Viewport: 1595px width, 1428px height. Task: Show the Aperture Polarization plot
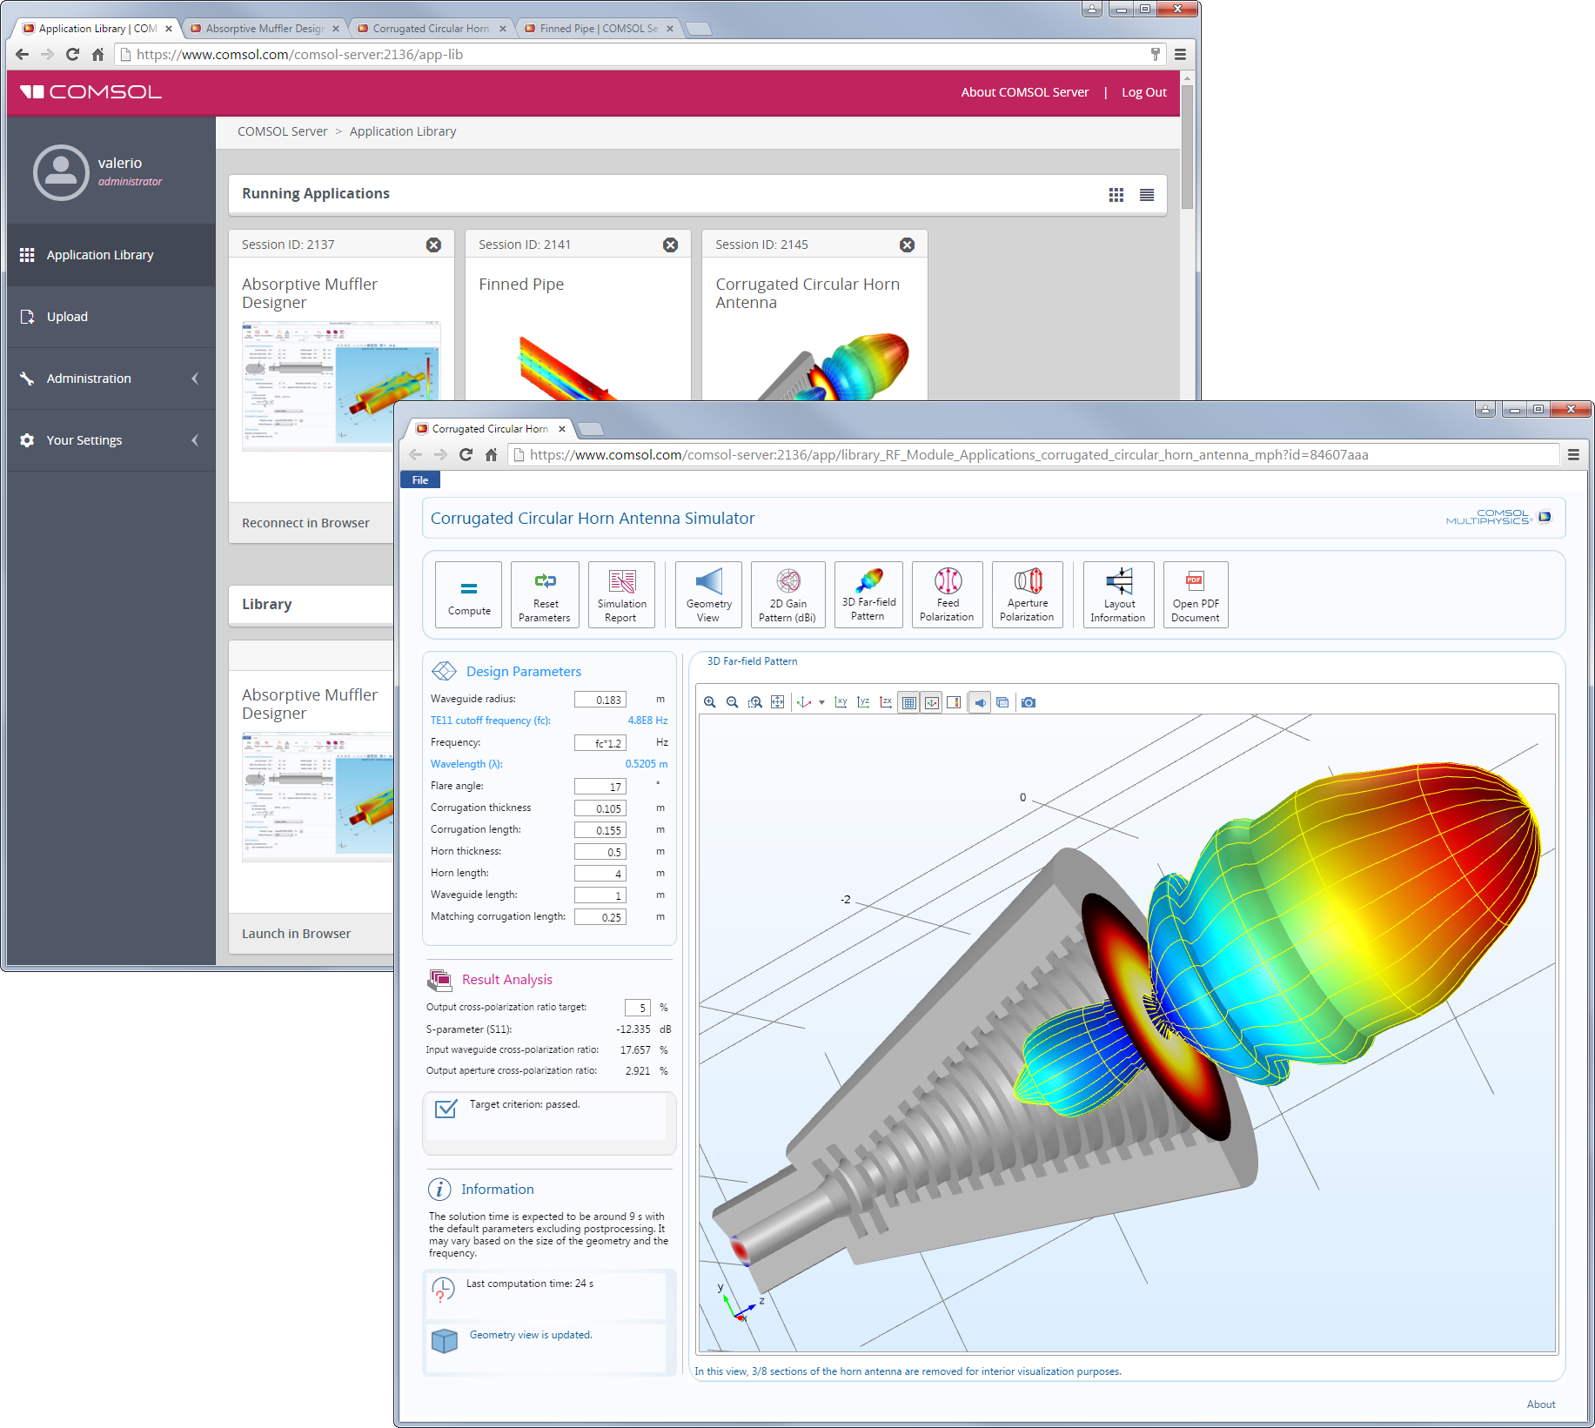(x=1028, y=594)
